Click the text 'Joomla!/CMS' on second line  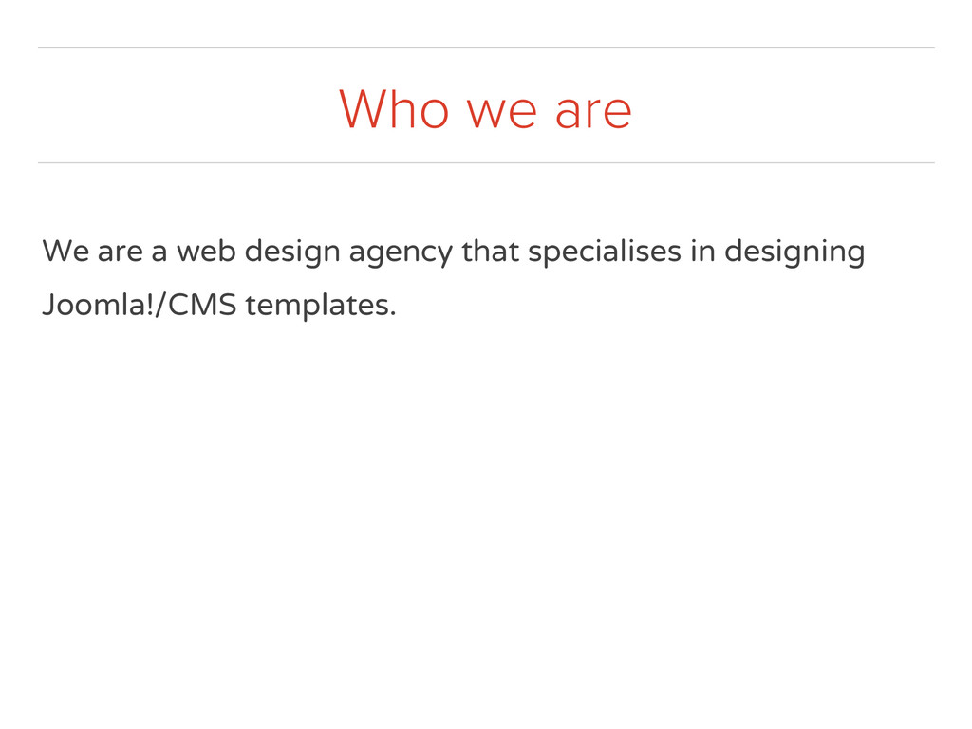coord(139,306)
